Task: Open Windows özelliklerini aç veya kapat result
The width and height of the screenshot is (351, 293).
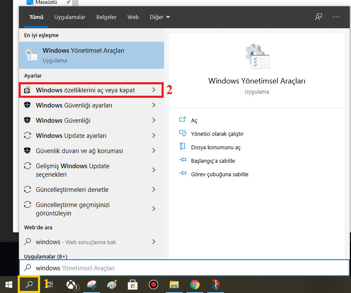Action: tap(91, 90)
